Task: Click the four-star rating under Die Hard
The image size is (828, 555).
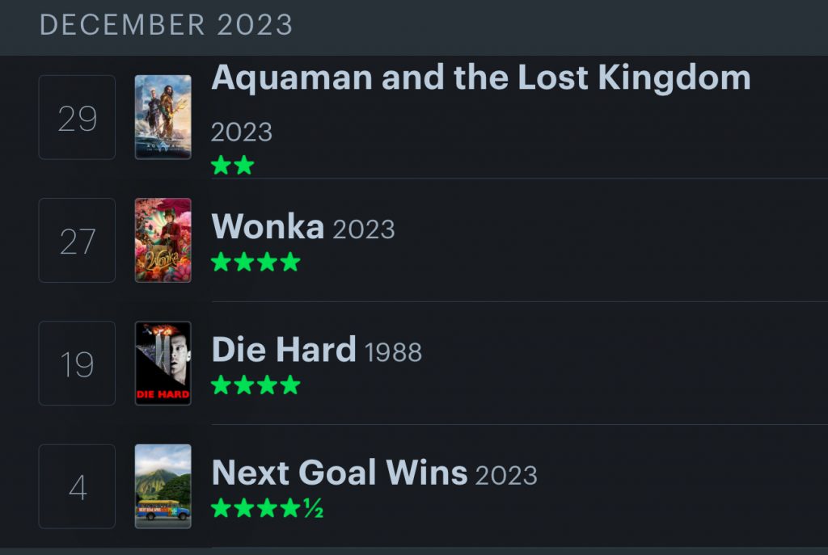Action: pyautogui.click(x=256, y=385)
